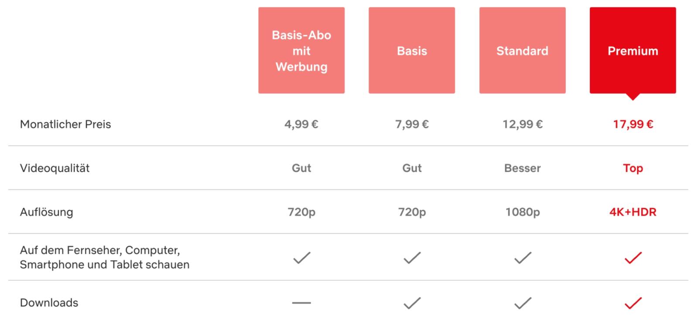The image size is (698, 331).
Task: Click the 17,99 € Premium price
Action: [x=633, y=124]
